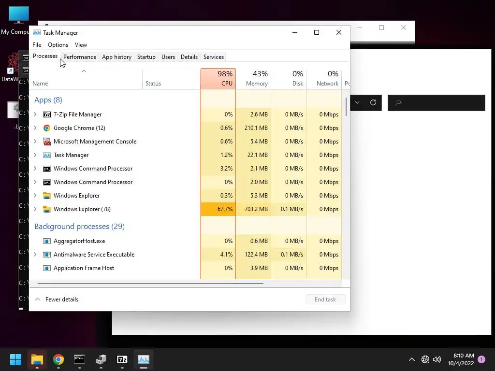
Task: Switch to the Performance tab
Action: click(80, 57)
